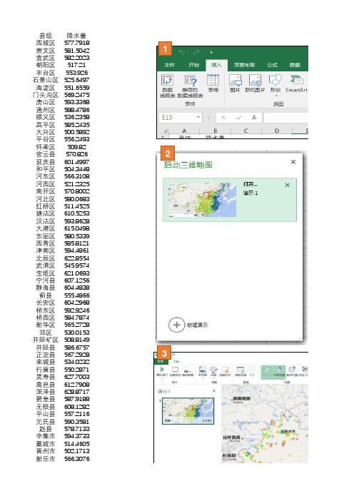Click the 西城区 row name
The image size is (354, 501).
tap(46, 43)
